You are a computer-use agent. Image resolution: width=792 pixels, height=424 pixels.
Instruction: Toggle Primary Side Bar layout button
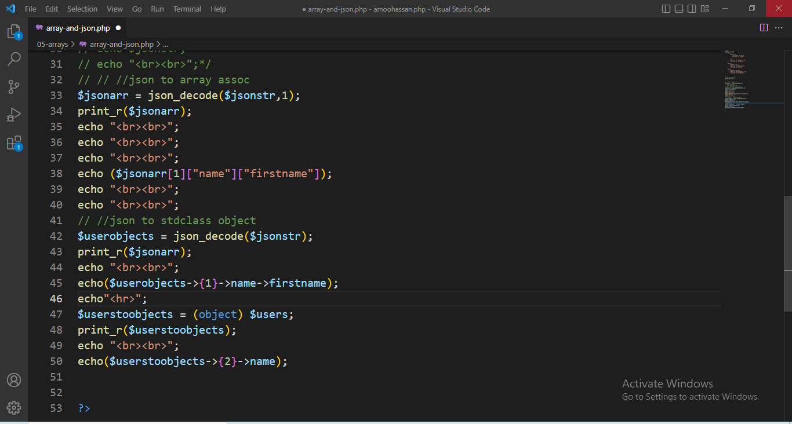pos(666,9)
